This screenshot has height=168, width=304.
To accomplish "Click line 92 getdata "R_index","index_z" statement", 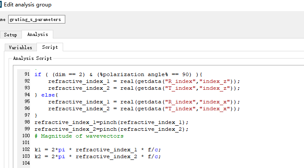I will pyautogui.click(x=144, y=81).
